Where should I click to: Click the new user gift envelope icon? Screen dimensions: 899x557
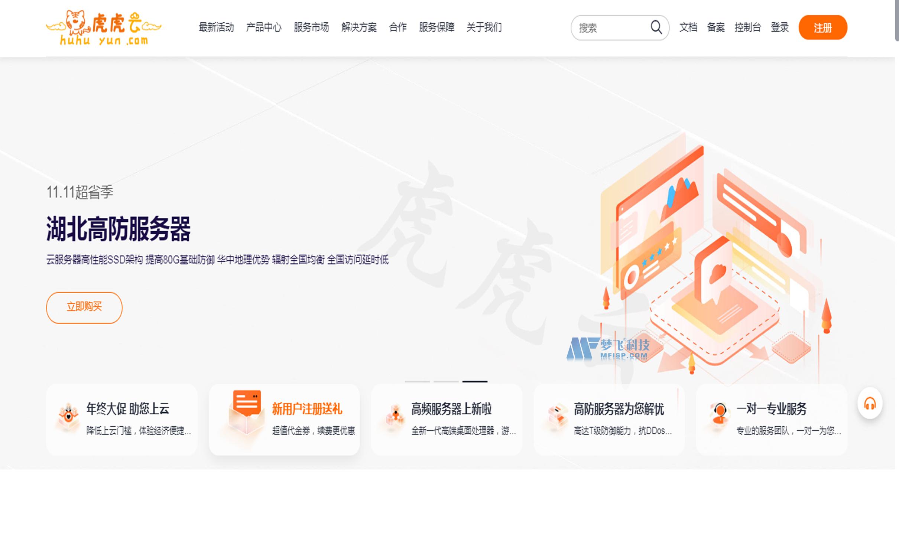(x=246, y=411)
